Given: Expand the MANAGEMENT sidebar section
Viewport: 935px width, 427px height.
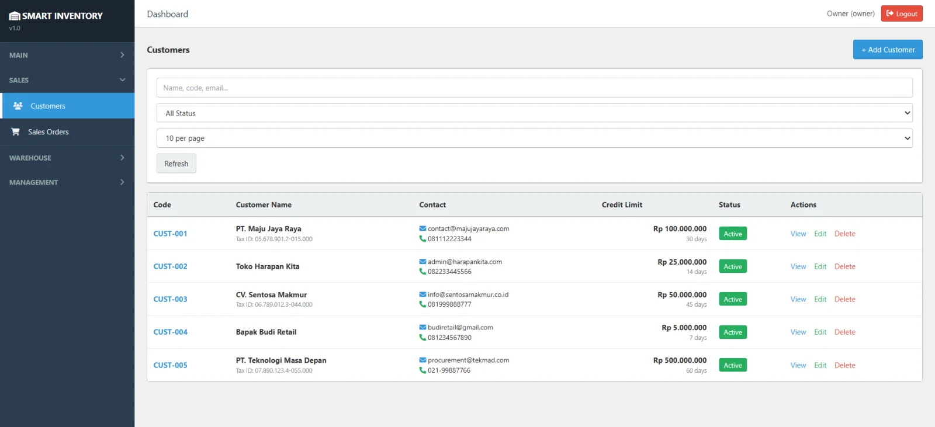Looking at the screenshot, I should pos(67,182).
